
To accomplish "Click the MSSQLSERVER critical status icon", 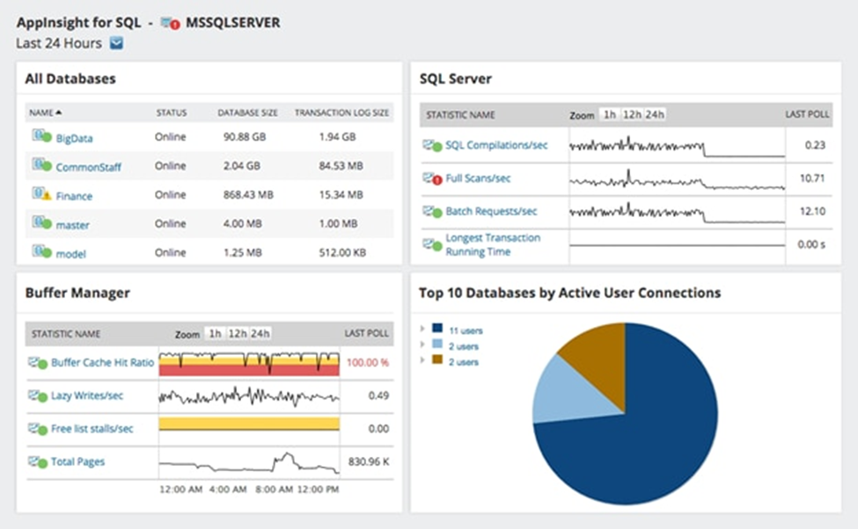I will coord(170,24).
